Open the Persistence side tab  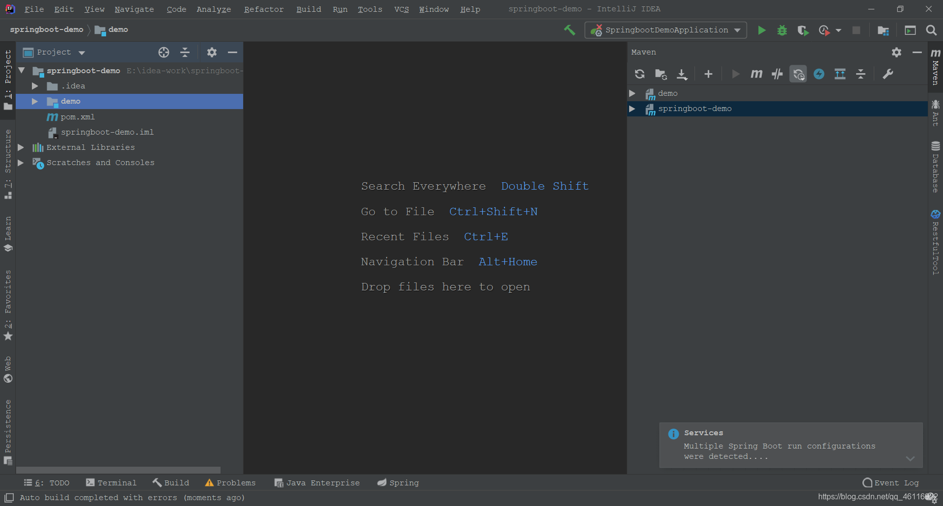click(8, 432)
